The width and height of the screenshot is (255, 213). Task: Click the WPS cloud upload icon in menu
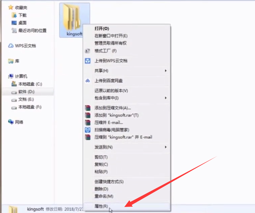pos(88,61)
